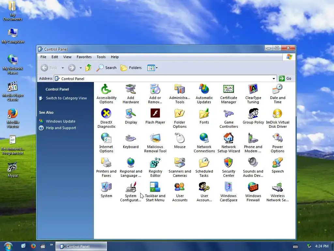Viewport: 334px width, 251px height.
Task: Open Scanners and Cameras
Action: 180,167
